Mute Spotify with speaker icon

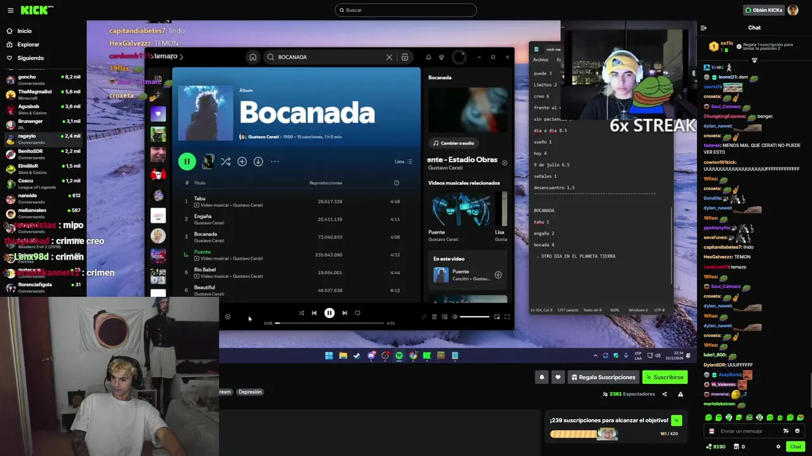(x=454, y=317)
